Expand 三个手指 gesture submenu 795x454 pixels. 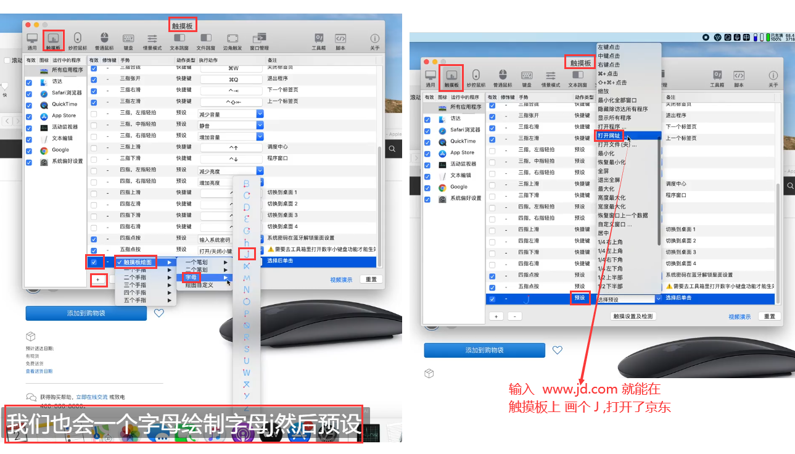146,285
